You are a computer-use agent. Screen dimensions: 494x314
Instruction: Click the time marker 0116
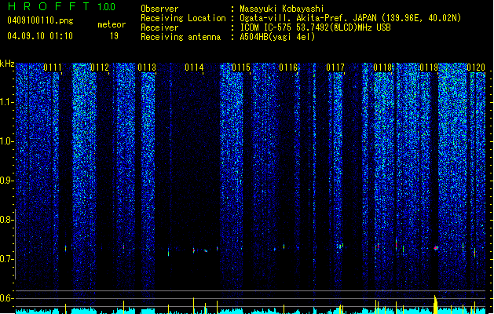pos(288,68)
